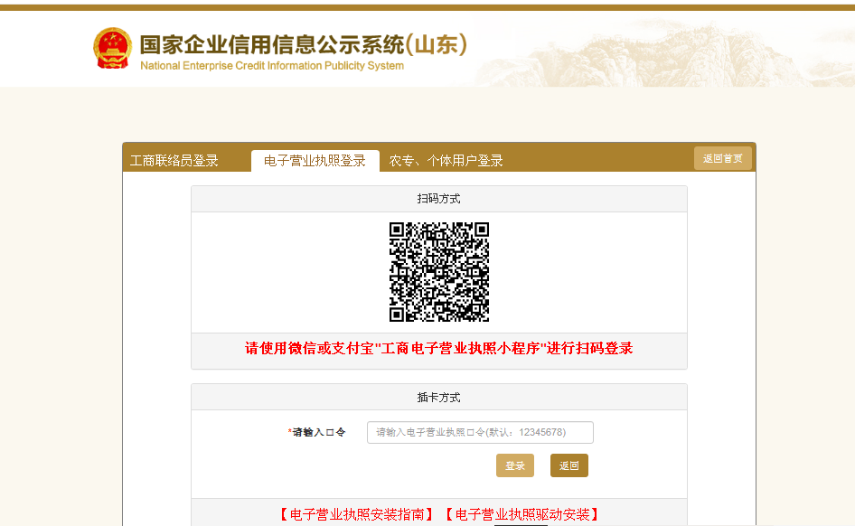
Task: Click the *请输入口令 field label
Action: coord(317,432)
